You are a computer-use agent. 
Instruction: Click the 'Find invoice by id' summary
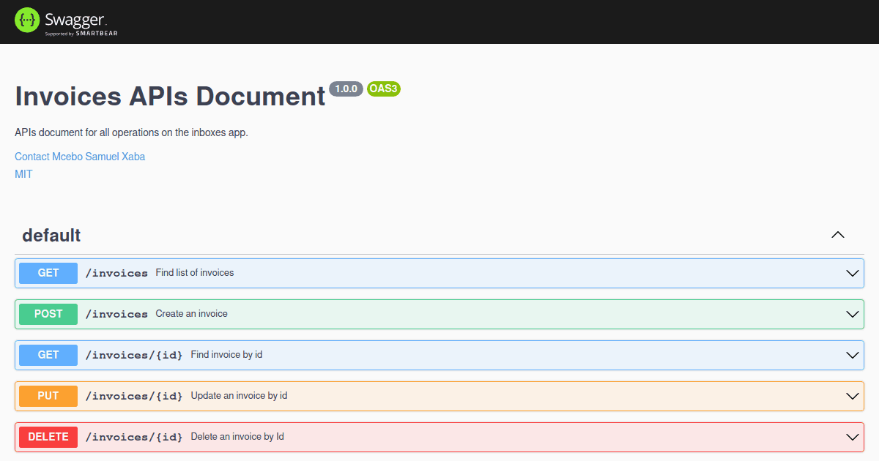pos(227,354)
